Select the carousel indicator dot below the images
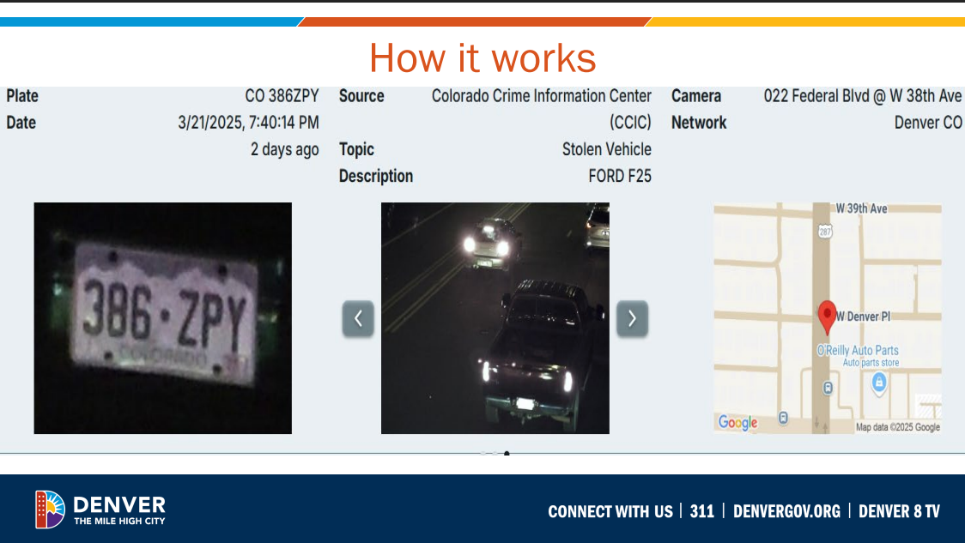 [x=506, y=453]
